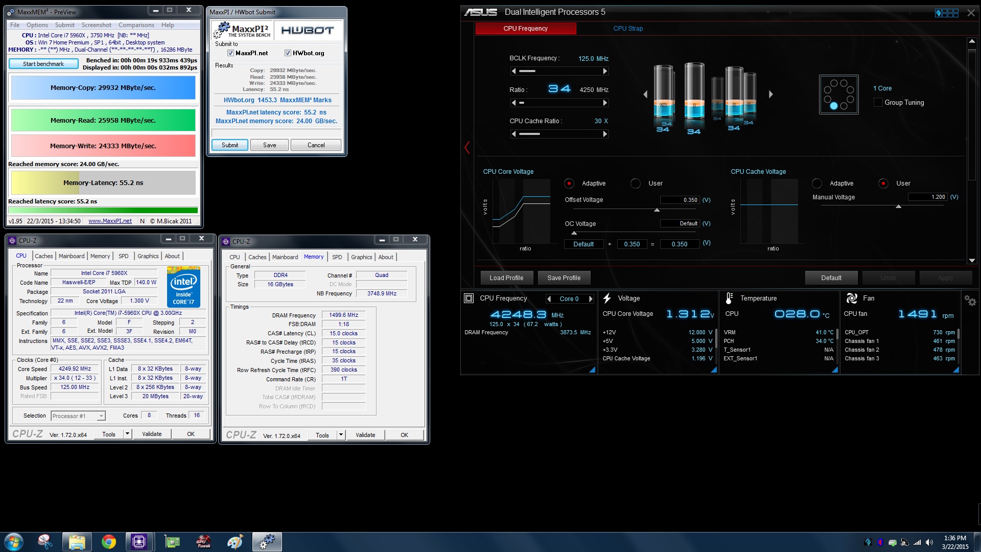Switch to next core in CPU Frequency monitor
Screen dimensions: 981x552
(591, 299)
